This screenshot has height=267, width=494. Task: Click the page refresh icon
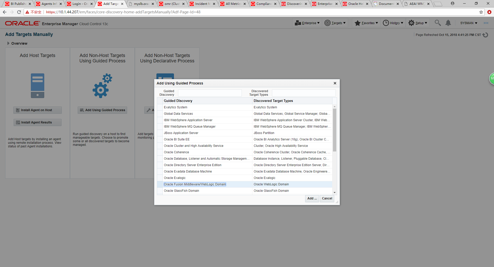(x=485, y=35)
